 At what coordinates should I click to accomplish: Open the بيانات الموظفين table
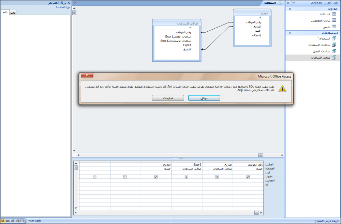pyautogui.click(x=320, y=20)
